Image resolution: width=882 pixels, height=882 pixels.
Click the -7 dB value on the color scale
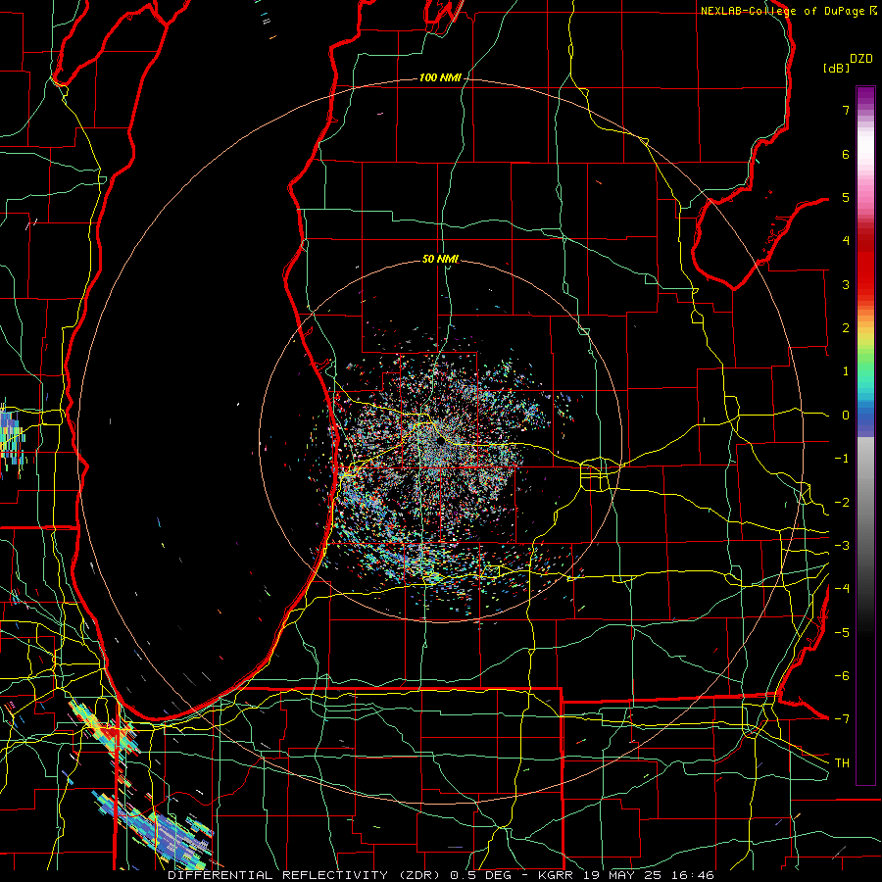[842, 719]
